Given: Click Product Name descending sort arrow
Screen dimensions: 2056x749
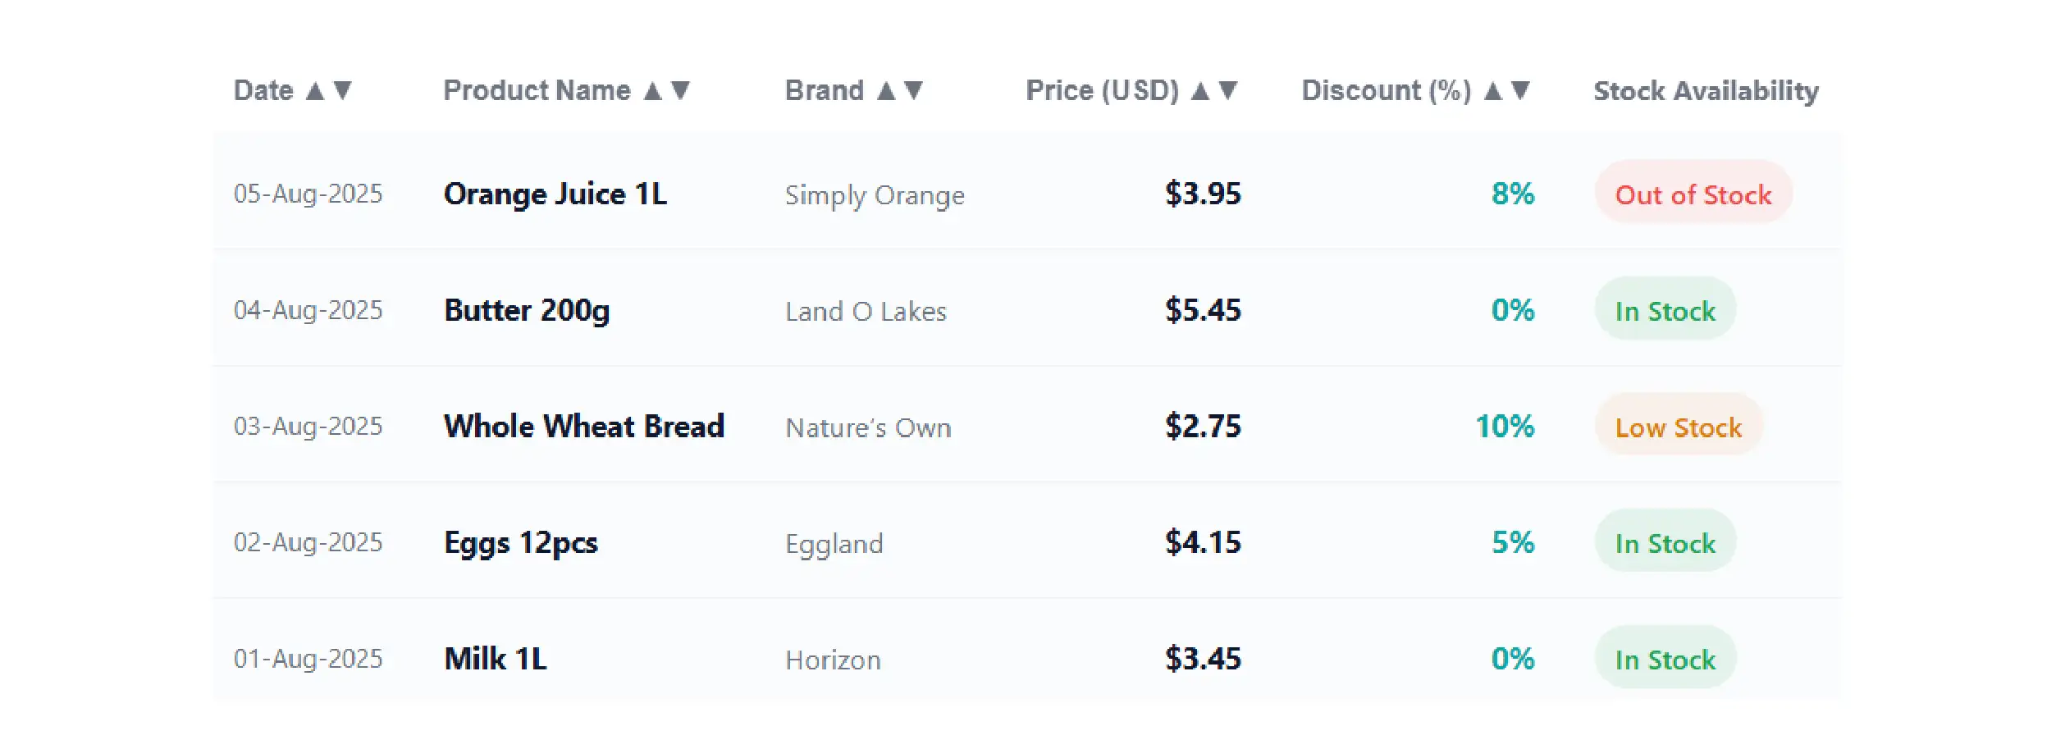Looking at the screenshot, I should 681,90.
